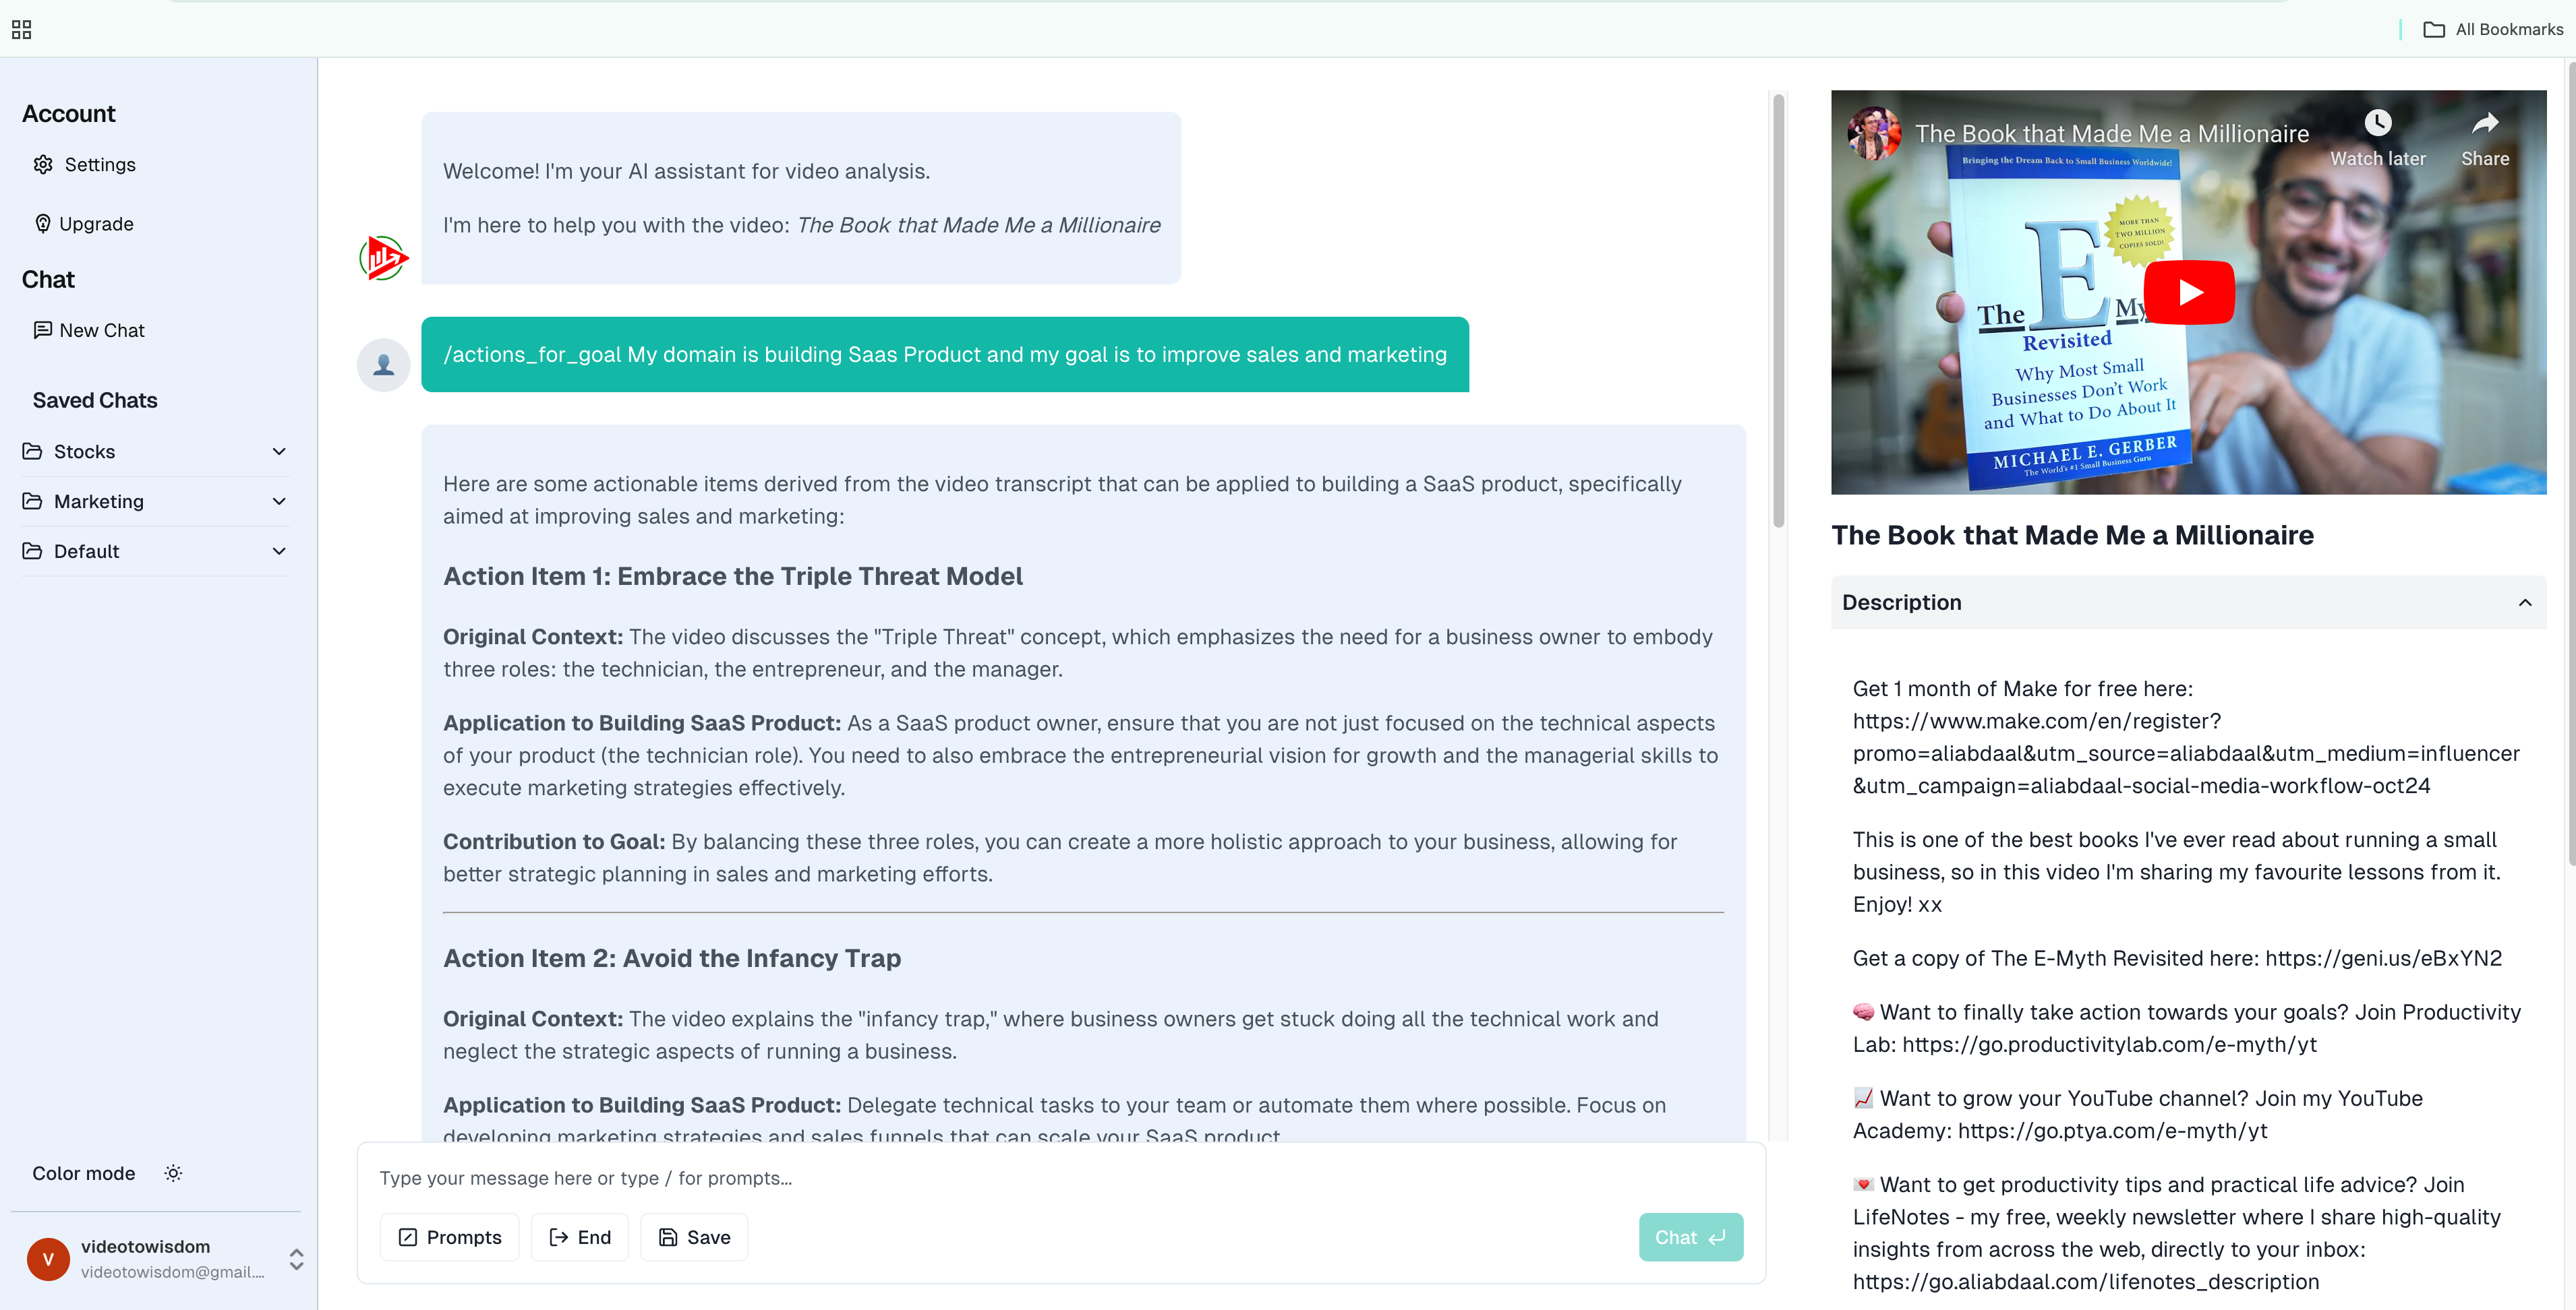Add video to Watch later
Viewport: 2576px width, 1310px height.
[x=2377, y=138]
